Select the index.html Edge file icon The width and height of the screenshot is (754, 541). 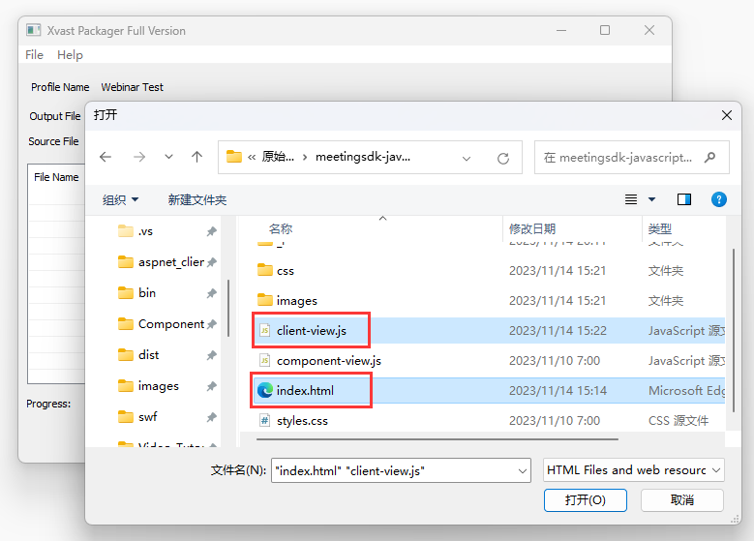coord(265,391)
